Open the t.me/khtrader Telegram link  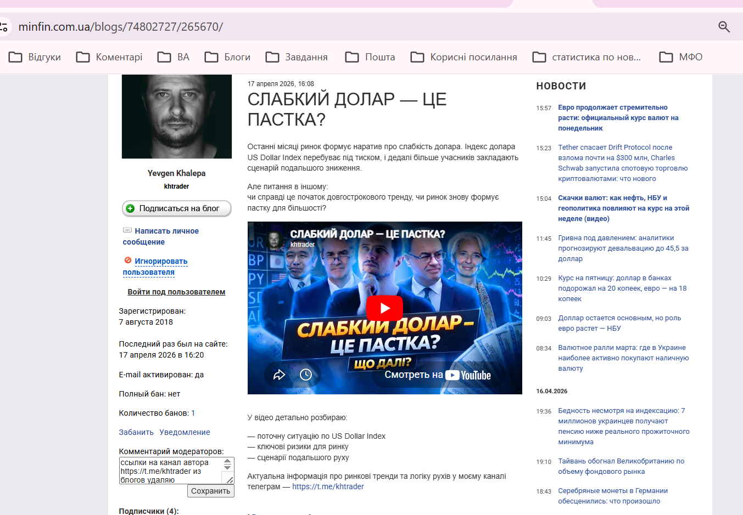coord(328,486)
